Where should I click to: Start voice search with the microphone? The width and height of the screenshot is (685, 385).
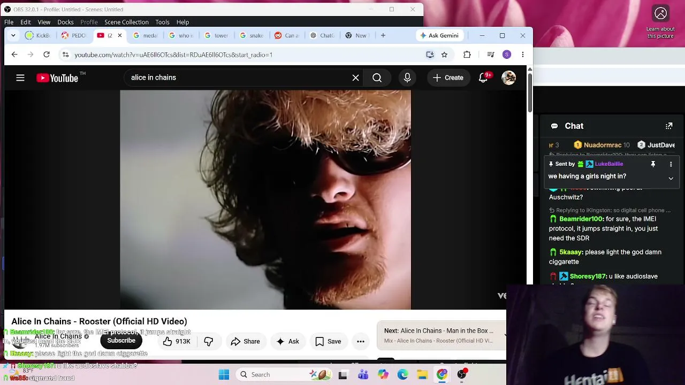pos(407,78)
